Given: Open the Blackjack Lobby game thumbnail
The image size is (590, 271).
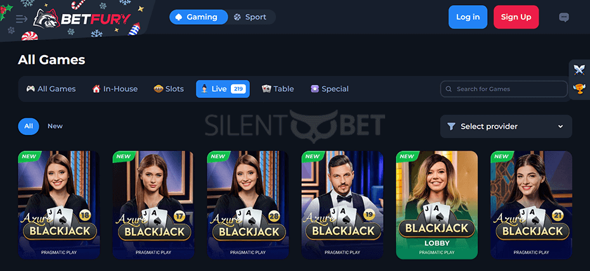Looking at the screenshot, I should point(437,205).
